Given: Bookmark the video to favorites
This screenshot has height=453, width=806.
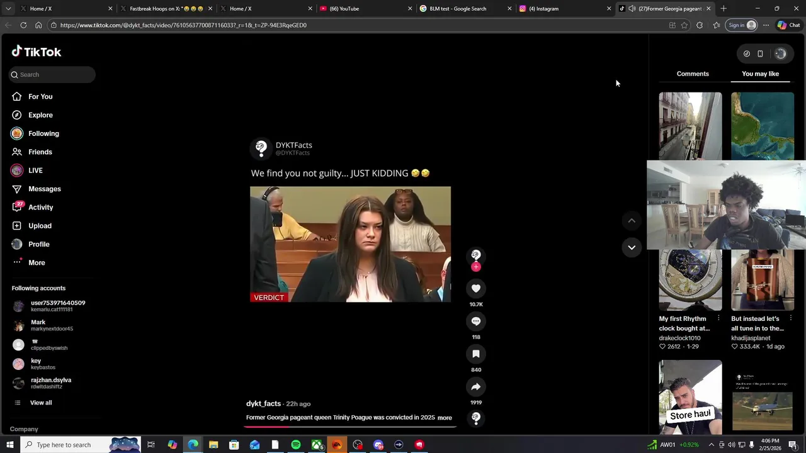Looking at the screenshot, I should tap(476, 354).
